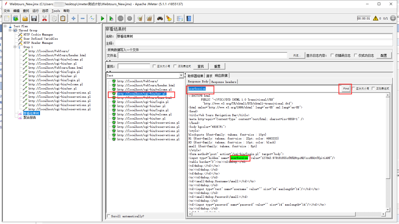Toggle 区分大小写 checkbox beside 重置 button
This screenshot has height=224, width=399.
[154, 66]
